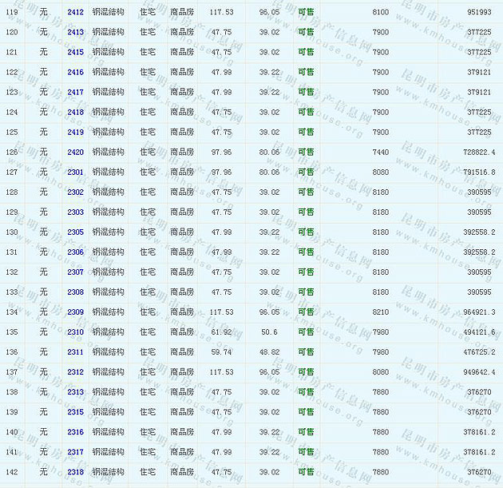
Task: Select room 2309 link
Action: 75,312
